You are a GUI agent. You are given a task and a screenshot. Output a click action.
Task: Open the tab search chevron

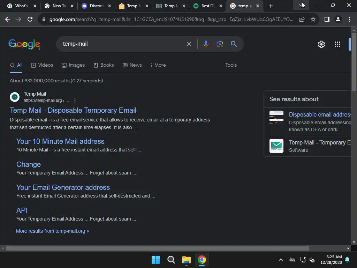click(301, 6)
